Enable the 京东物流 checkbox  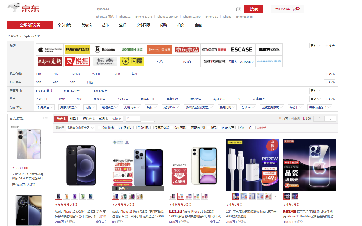click(99, 128)
